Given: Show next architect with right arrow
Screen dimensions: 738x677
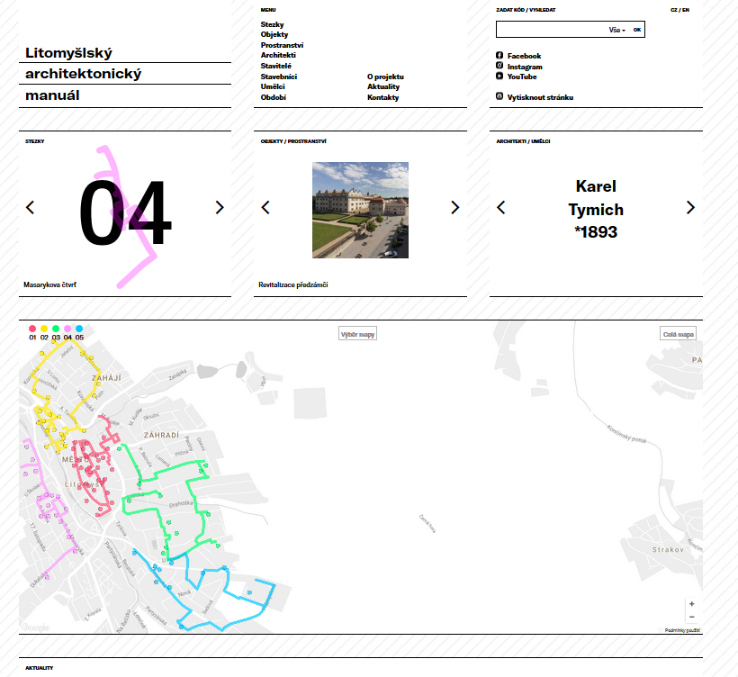Looking at the screenshot, I should click(x=690, y=207).
